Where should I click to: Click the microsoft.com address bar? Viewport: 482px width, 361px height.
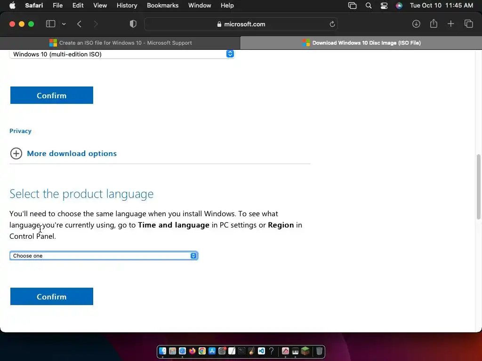pos(241,24)
